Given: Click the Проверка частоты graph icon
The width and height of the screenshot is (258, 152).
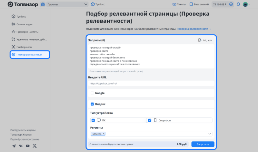Looking at the screenshot, I should pos(13,31).
